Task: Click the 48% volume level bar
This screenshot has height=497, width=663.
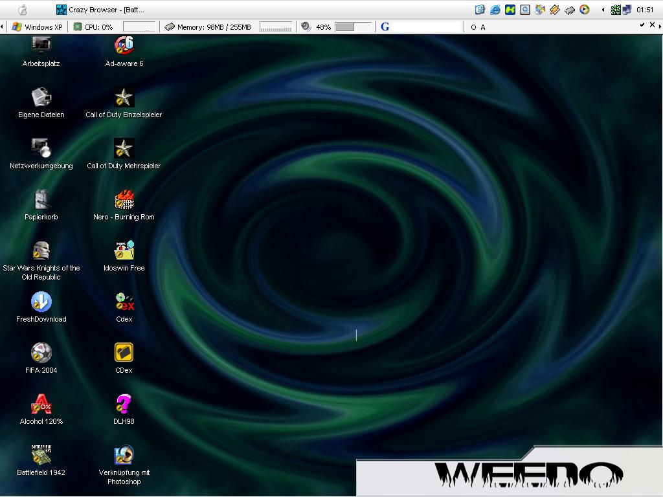Action: pos(353,27)
